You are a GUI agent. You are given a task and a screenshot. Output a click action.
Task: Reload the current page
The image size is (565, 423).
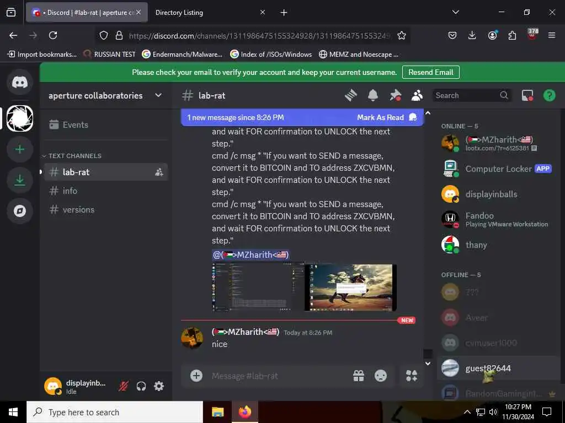pyautogui.click(x=53, y=35)
